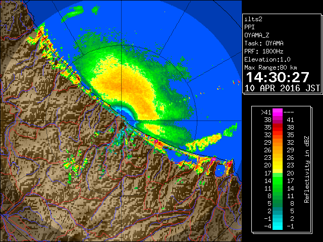323x242 pixels.
Task: Click the ilts2 label in info box
Action: (253, 19)
